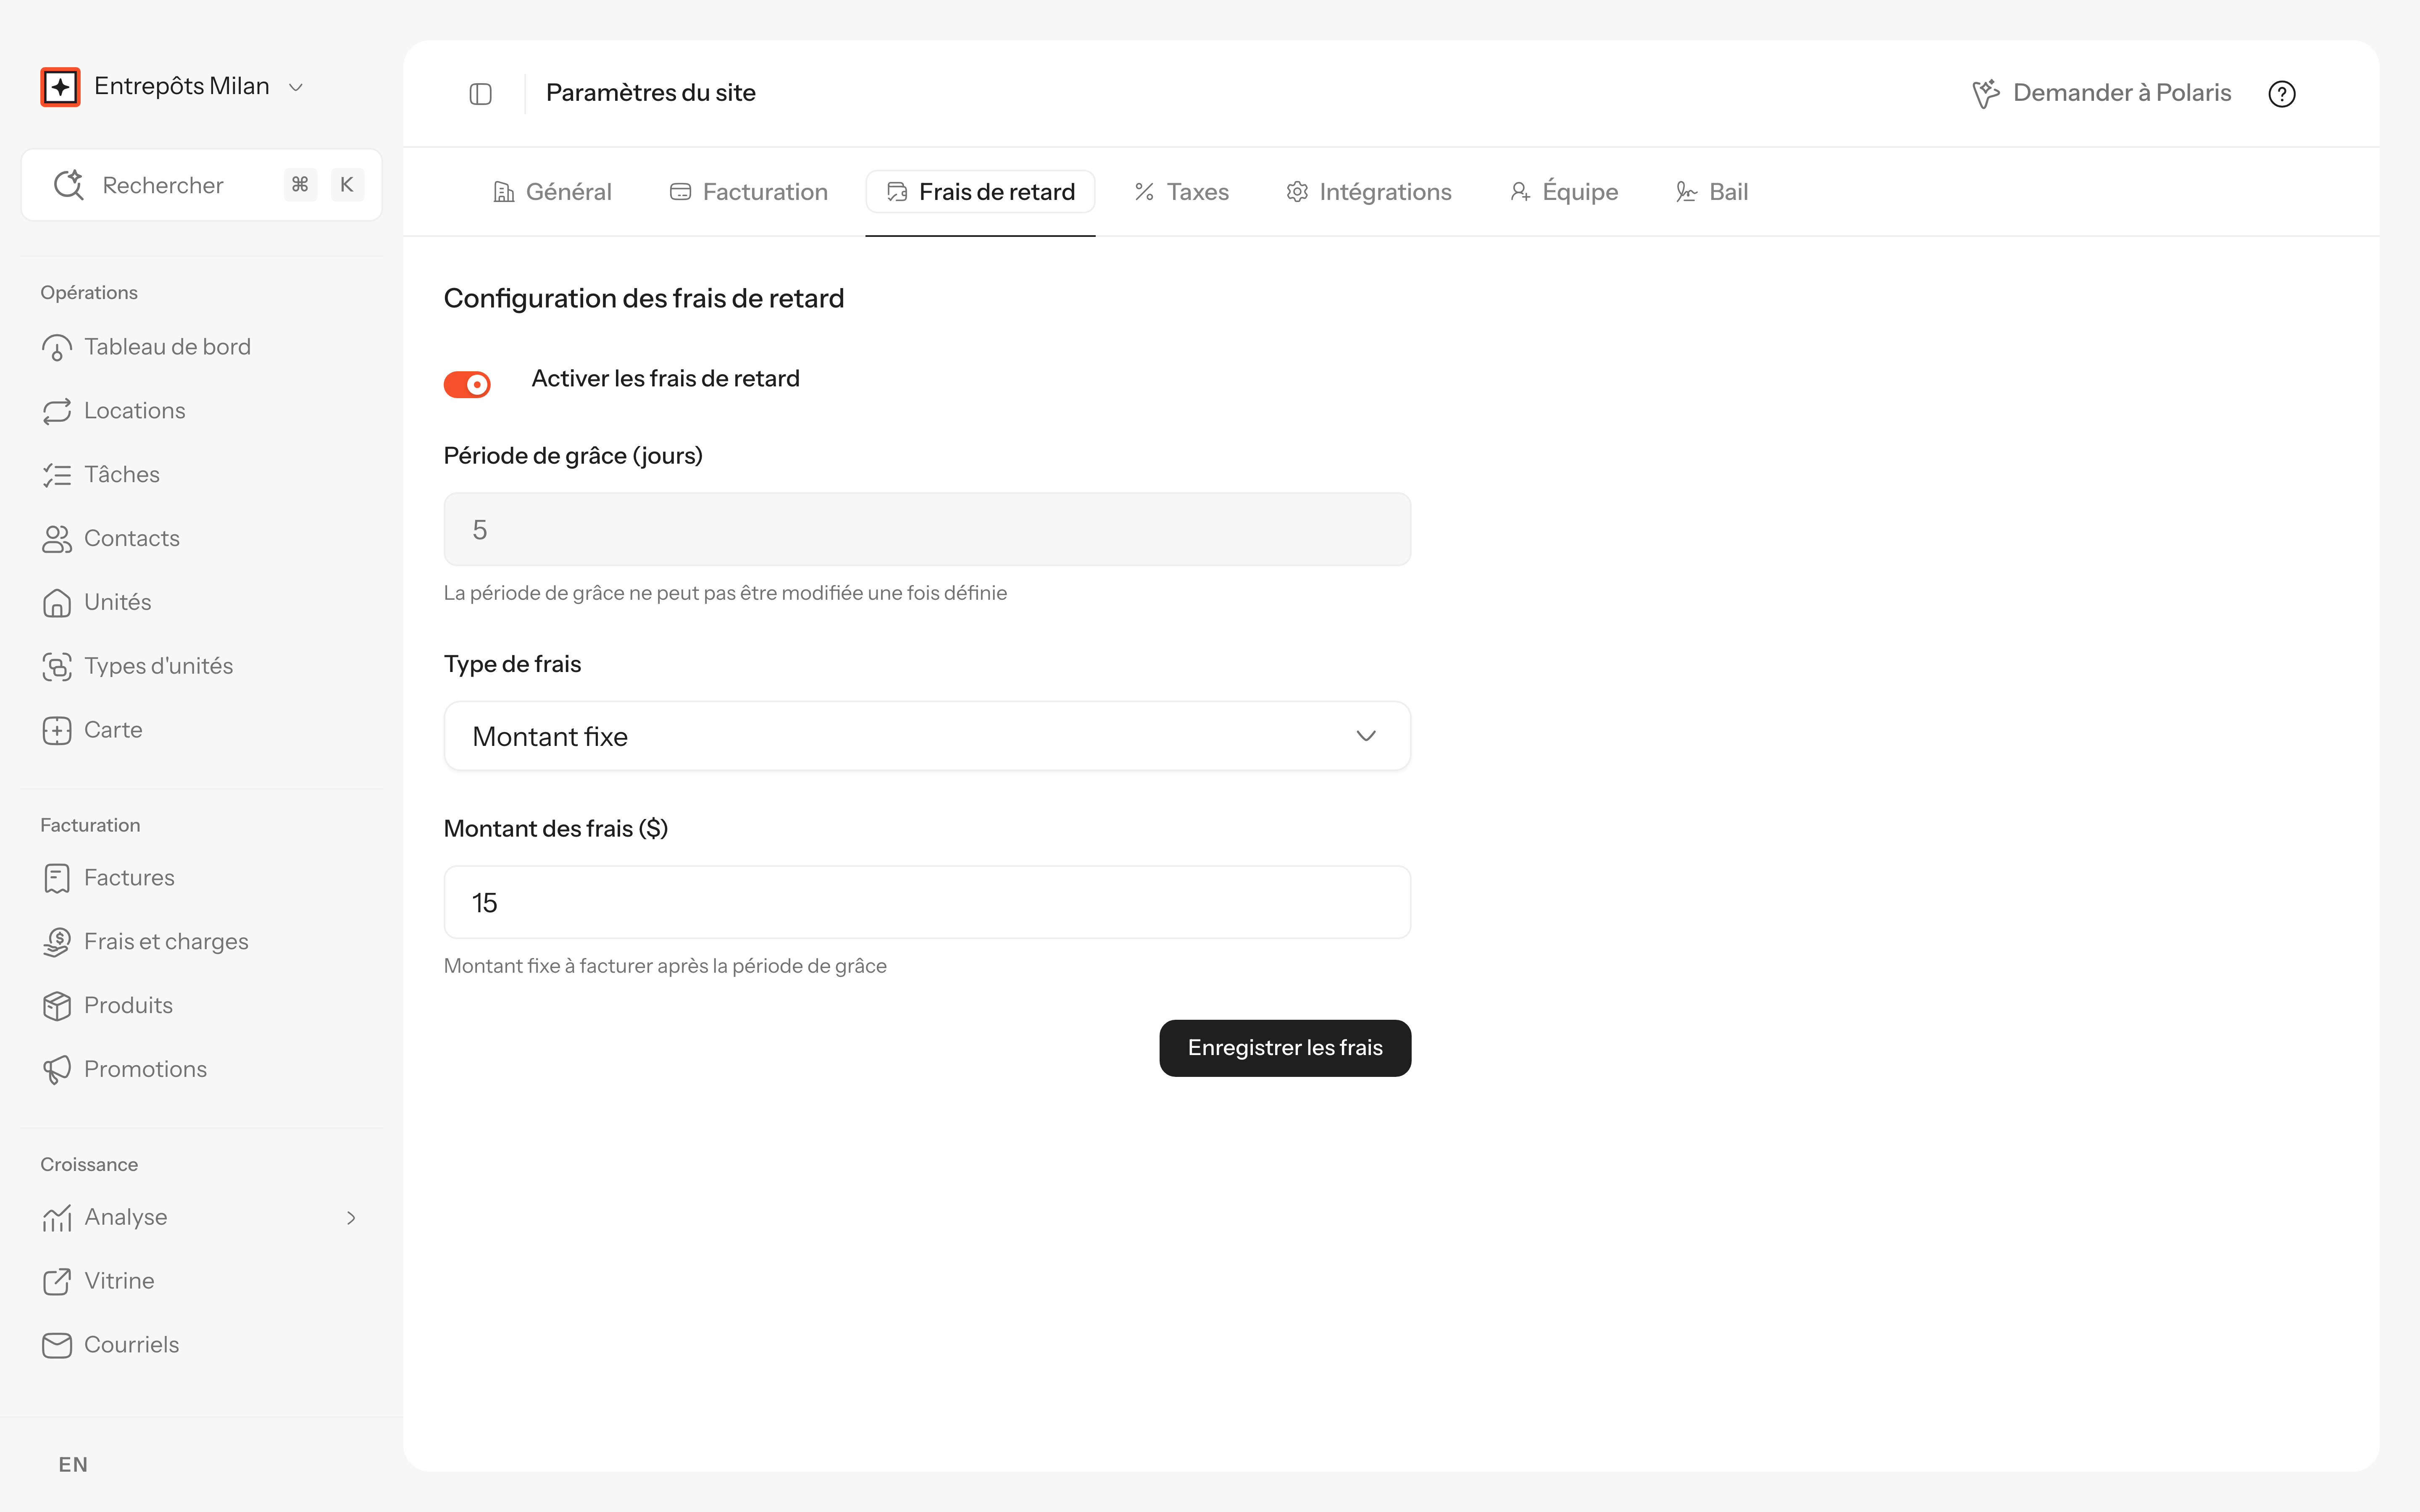Open the Taxes tab
Screen dimensions: 2420x1512
pos(1181,192)
